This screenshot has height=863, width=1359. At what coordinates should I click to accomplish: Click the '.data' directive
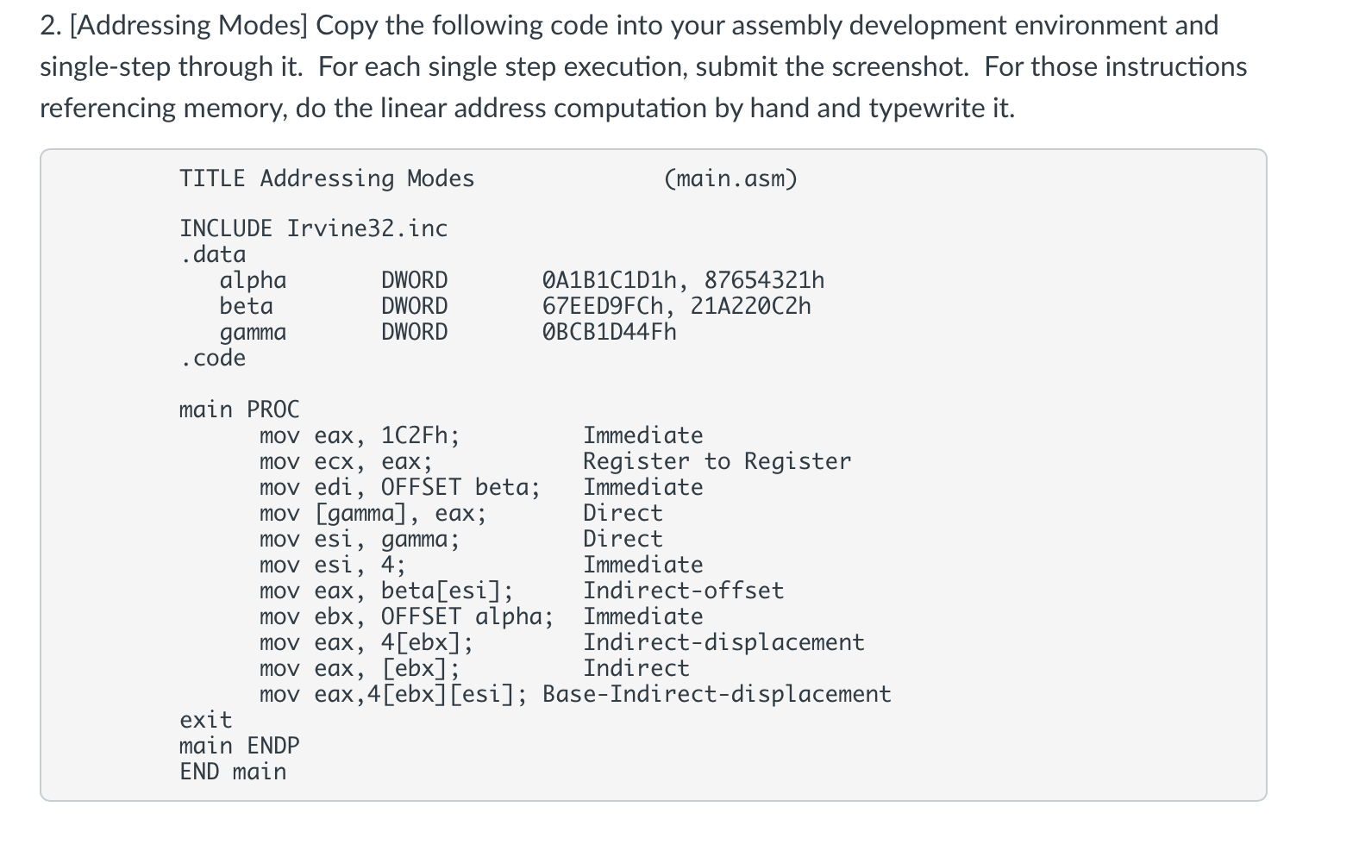click(213, 254)
